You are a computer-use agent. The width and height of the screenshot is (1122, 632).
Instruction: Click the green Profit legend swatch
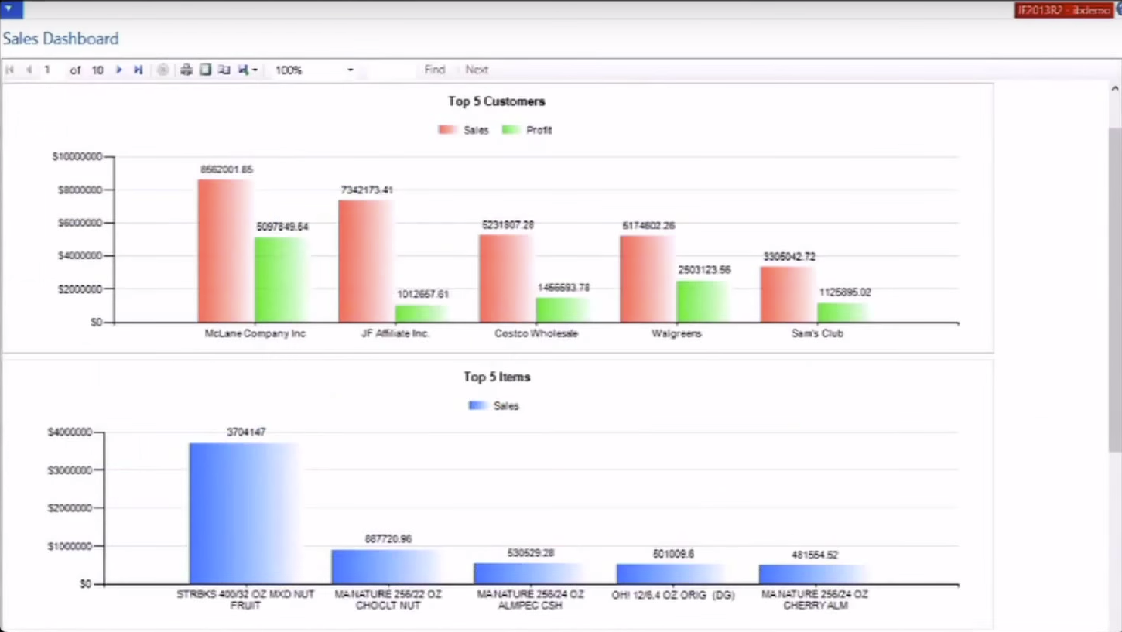point(511,130)
